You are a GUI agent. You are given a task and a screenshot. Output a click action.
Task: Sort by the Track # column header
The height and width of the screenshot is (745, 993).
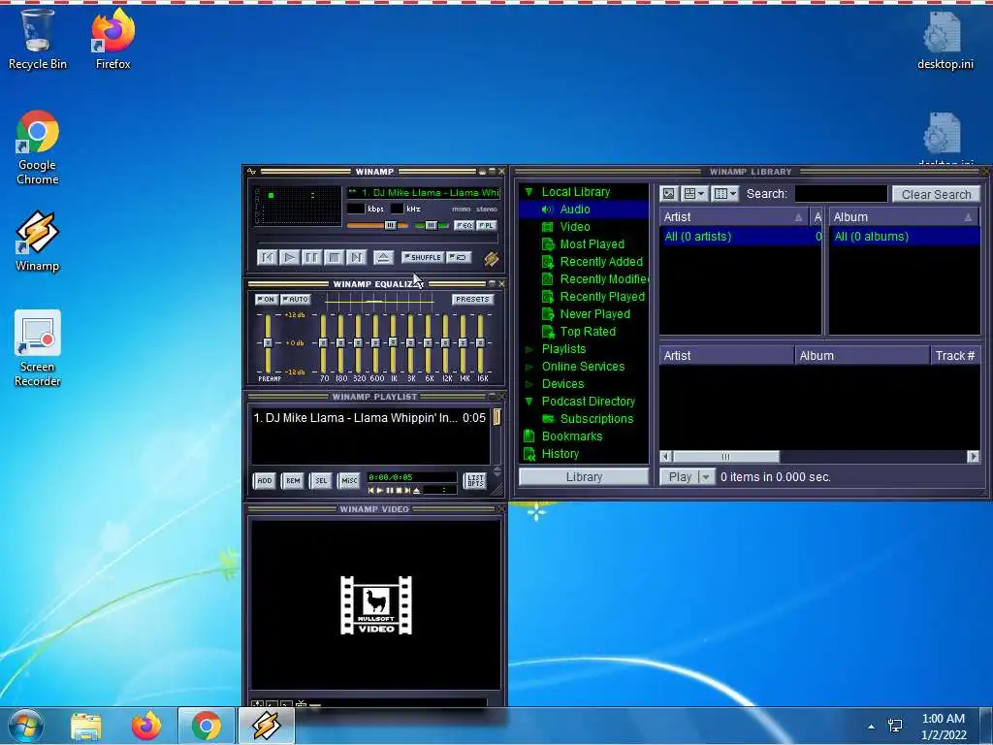tap(955, 356)
